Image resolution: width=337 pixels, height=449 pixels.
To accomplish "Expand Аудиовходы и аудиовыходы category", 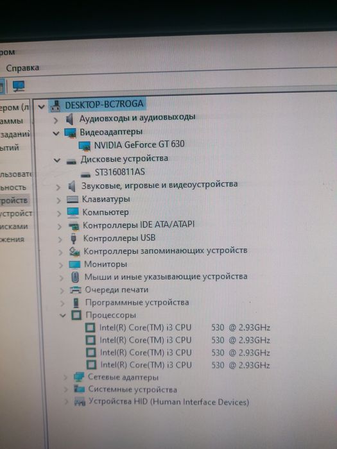I will click(x=56, y=121).
